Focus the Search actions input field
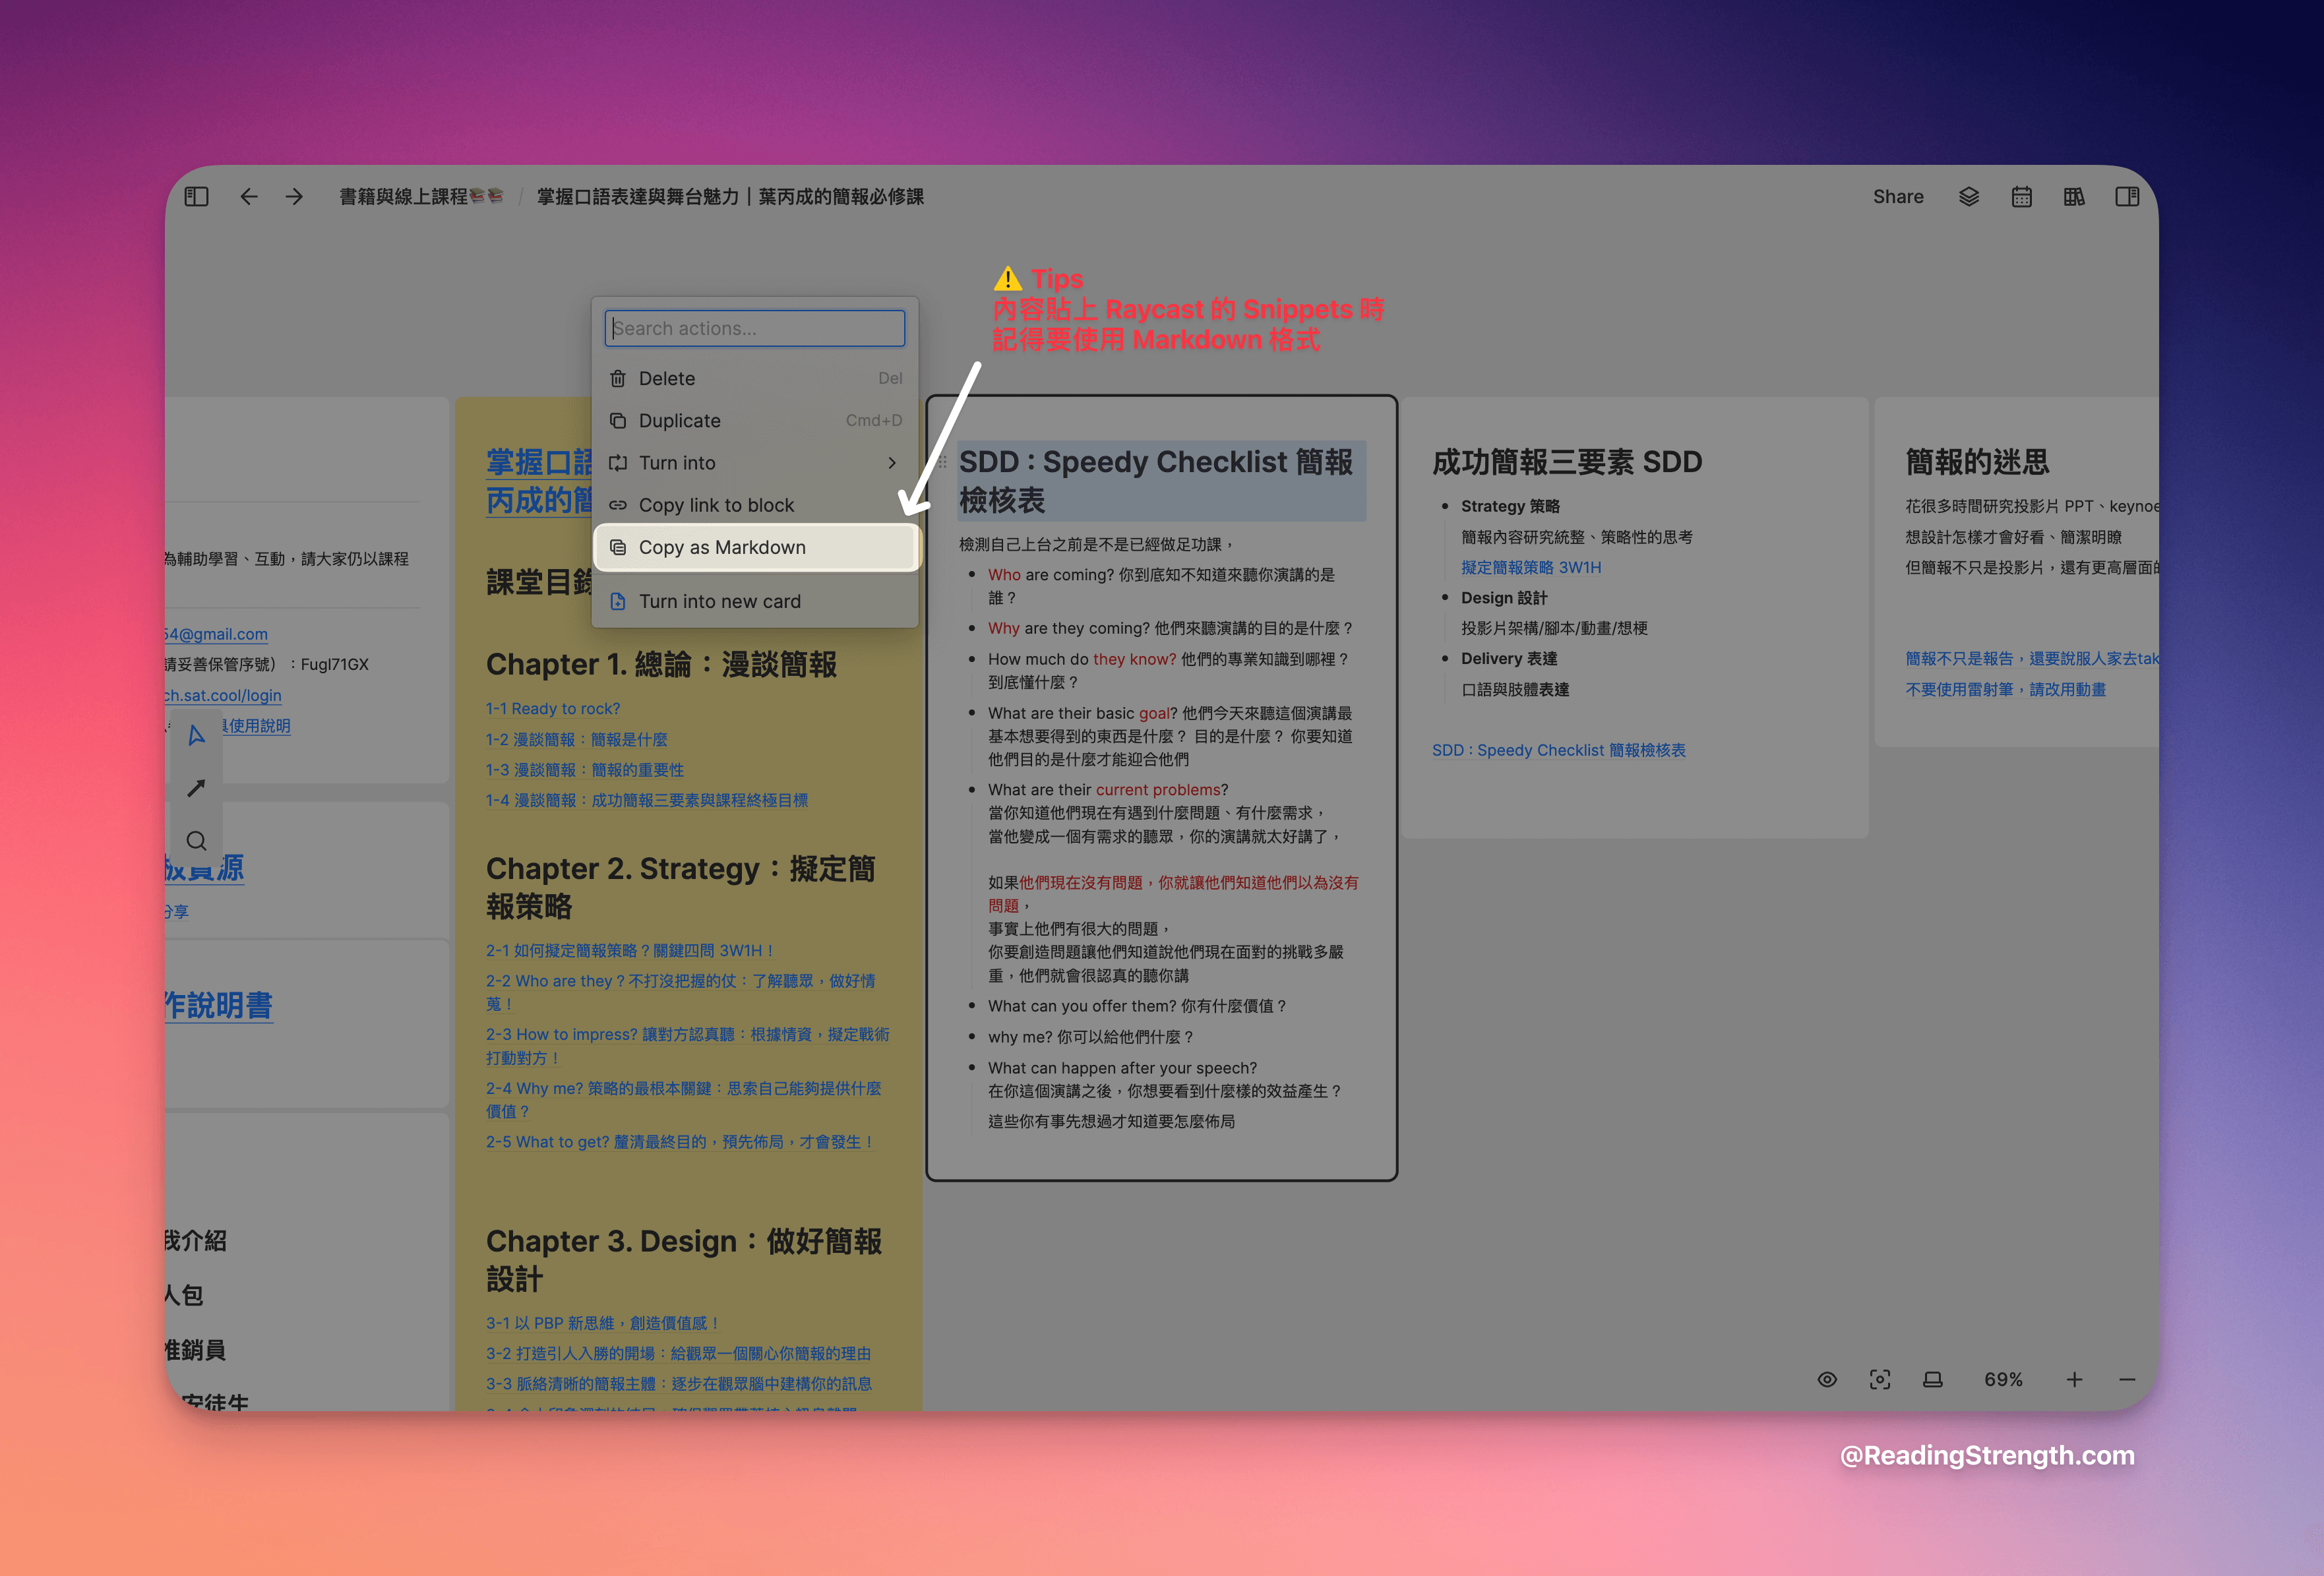Image resolution: width=2324 pixels, height=1576 pixels. click(x=755, y=328)
